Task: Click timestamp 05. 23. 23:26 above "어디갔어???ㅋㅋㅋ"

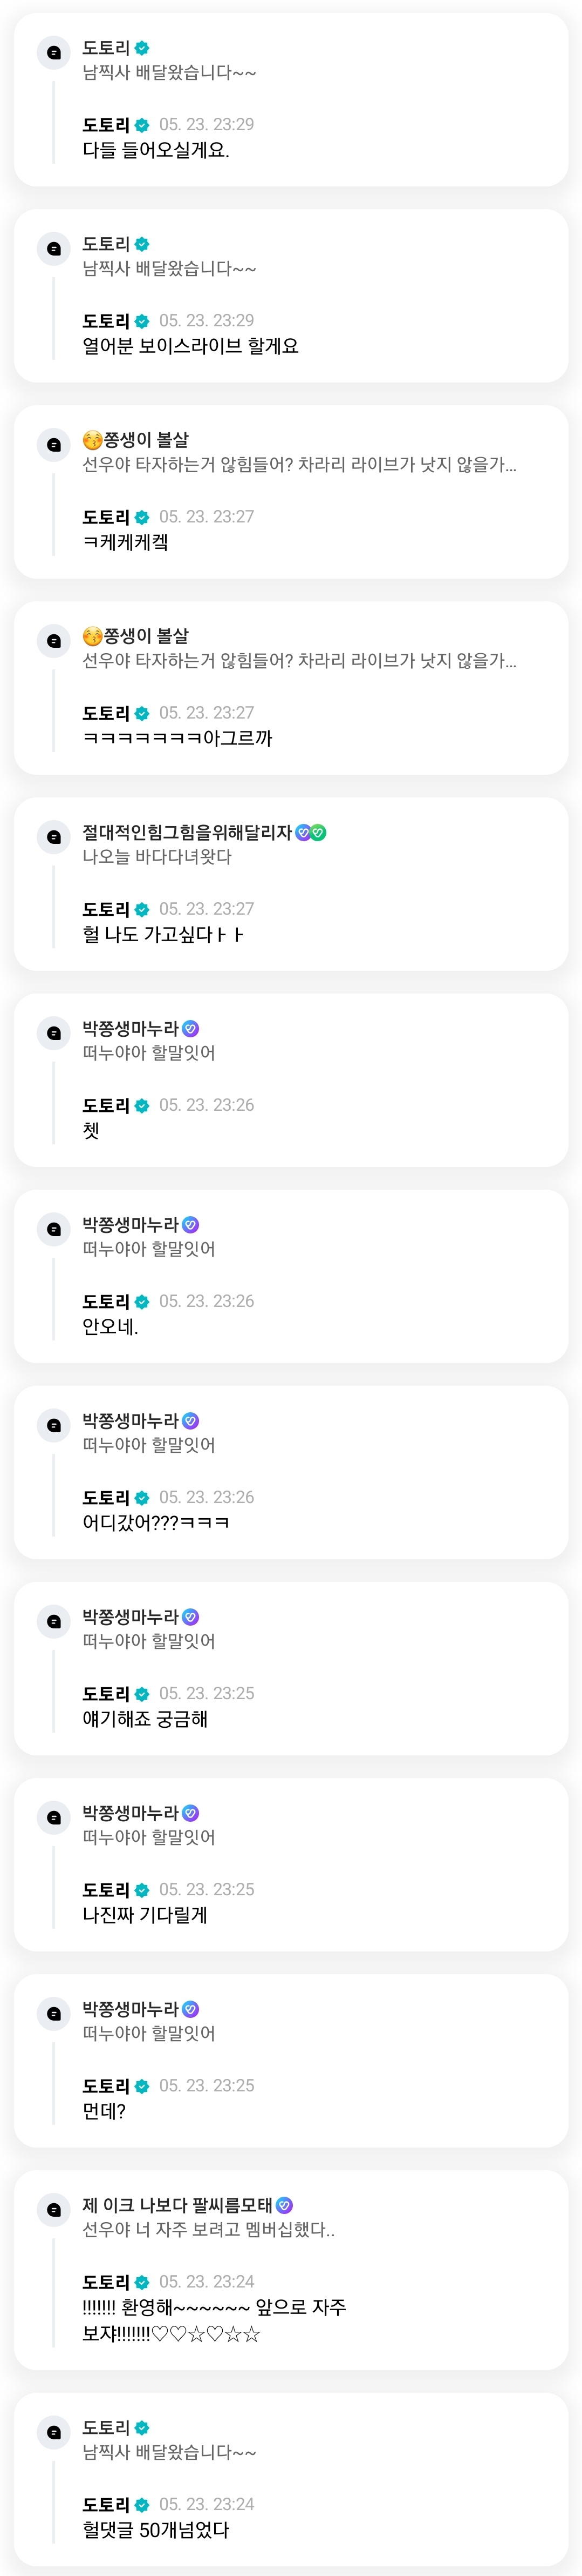Action: click(207, 1497)
